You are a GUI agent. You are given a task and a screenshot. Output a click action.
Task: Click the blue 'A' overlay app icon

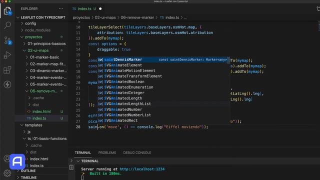coord(17,161)
